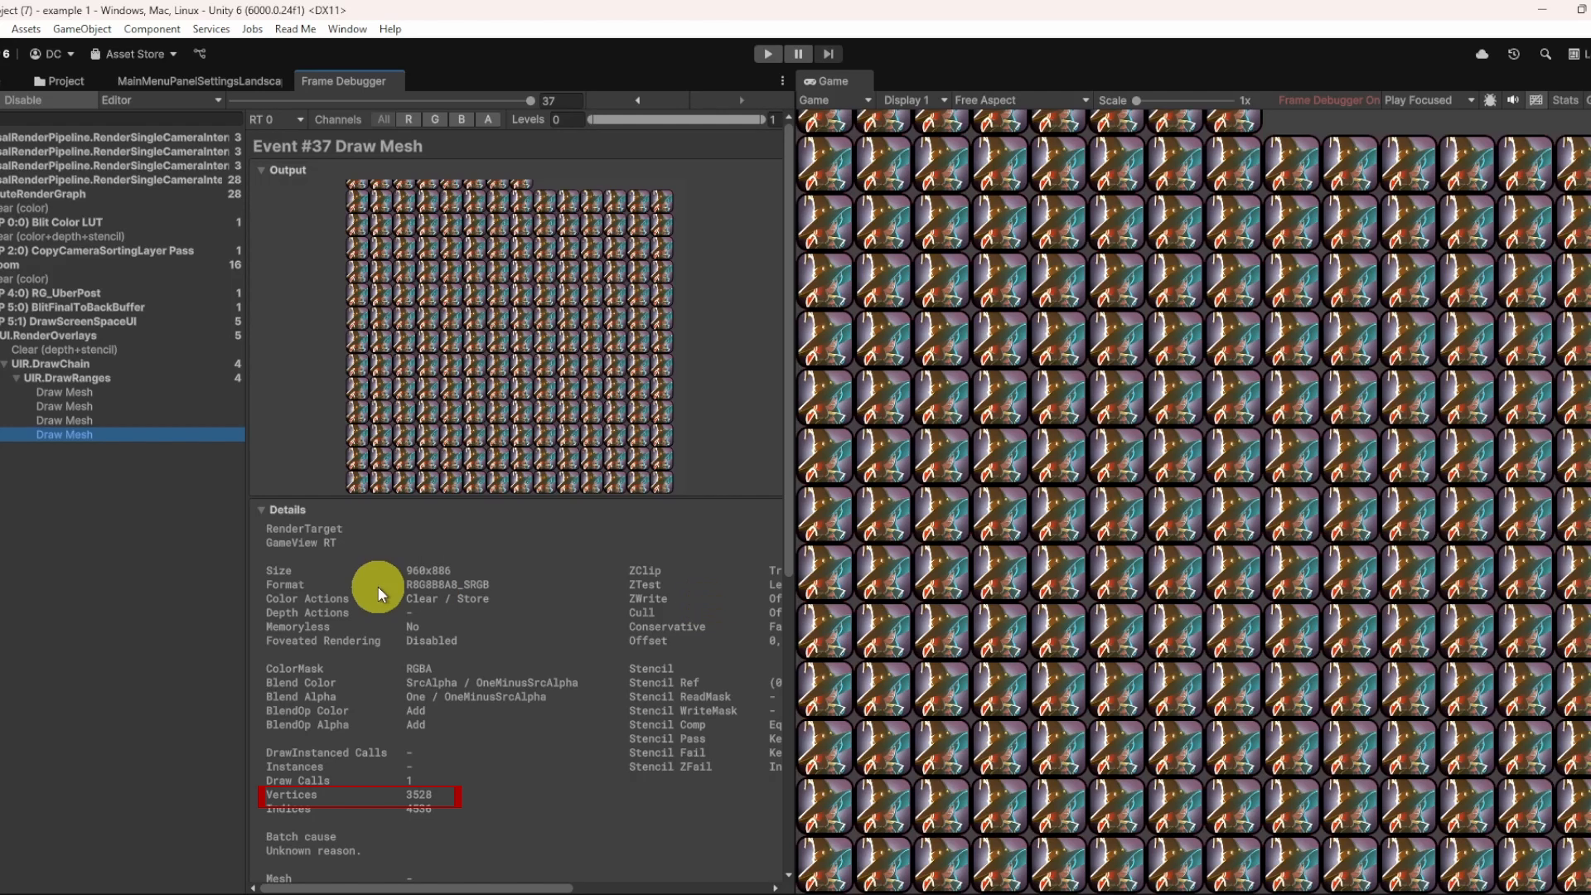Viewport: 1591px width, 895px height.
Task: Switch to the Frame Debugger tab
Action: point(345,80)
